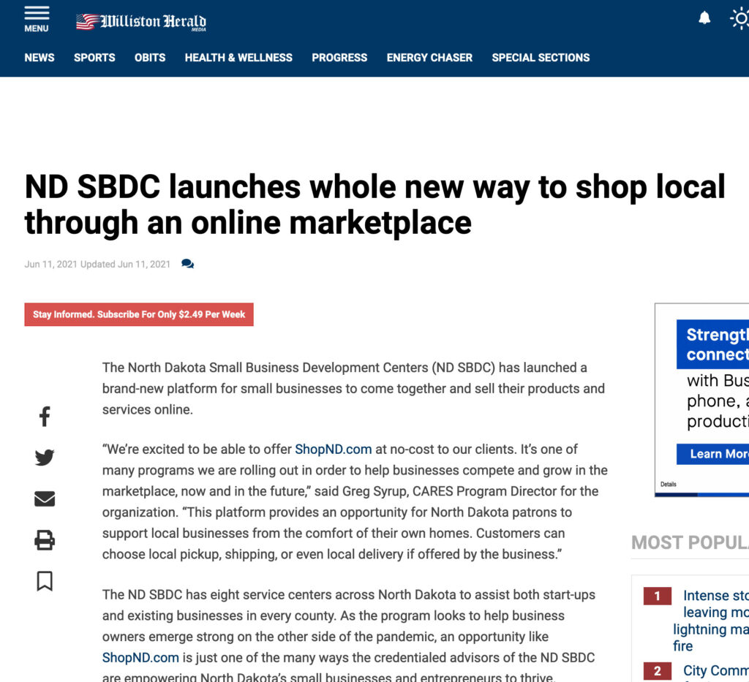Click the article headline text
Image resolution: width=749 pixels, height=682 pixels.
(375, 204)
